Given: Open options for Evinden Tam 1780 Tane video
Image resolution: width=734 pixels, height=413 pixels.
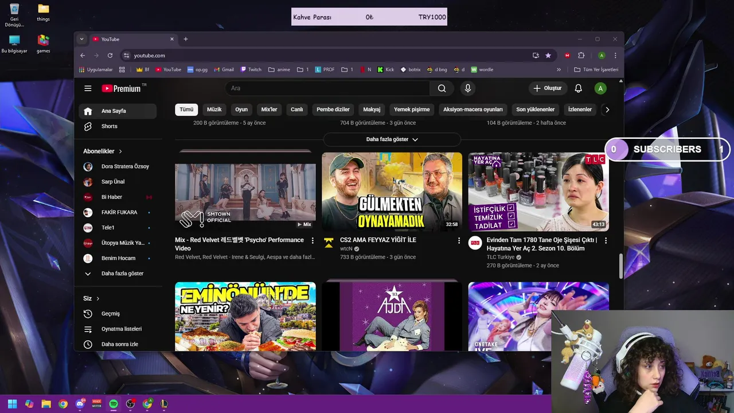Looking at the screenshot, I should click(606, 240).
